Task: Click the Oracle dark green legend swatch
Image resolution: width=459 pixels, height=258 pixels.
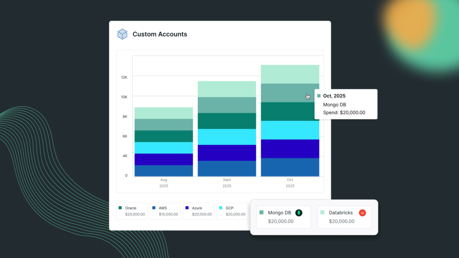Action: click(x=120, y=208)
